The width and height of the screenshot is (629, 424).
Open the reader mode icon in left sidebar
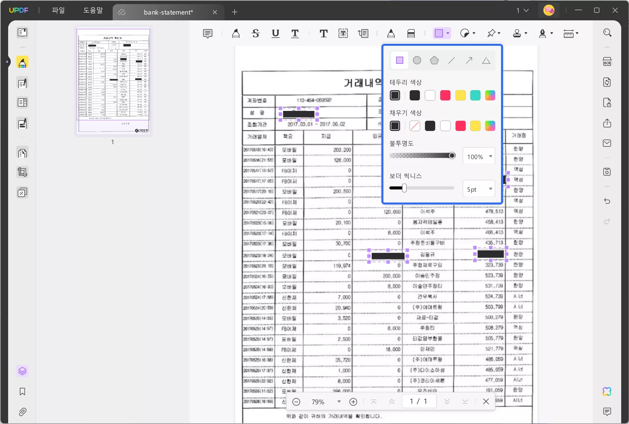point(22,33)
